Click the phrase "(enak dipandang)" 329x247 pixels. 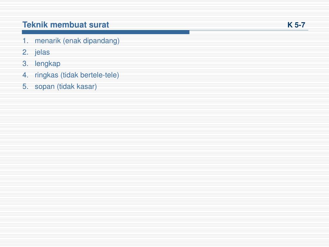point(91,41)
